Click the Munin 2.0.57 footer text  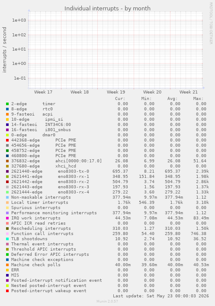click(107, 301)
